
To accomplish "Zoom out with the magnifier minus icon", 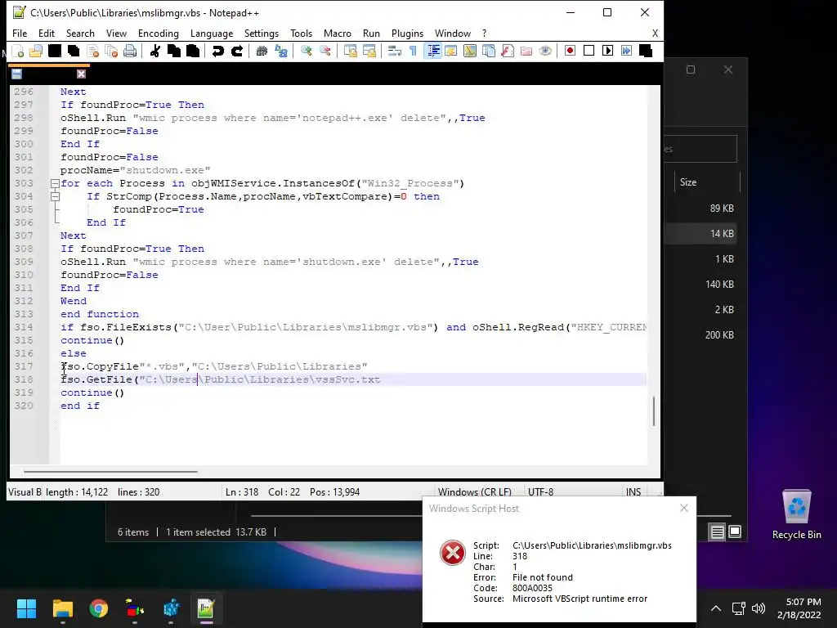I will pyautogui.click(x=325, y=51).
